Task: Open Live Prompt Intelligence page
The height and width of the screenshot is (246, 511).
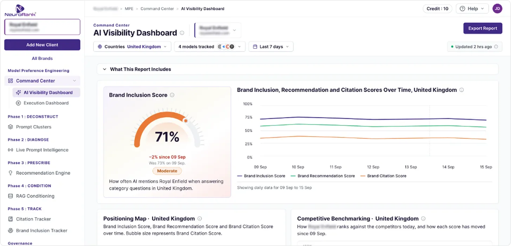Action: [42, 150]
